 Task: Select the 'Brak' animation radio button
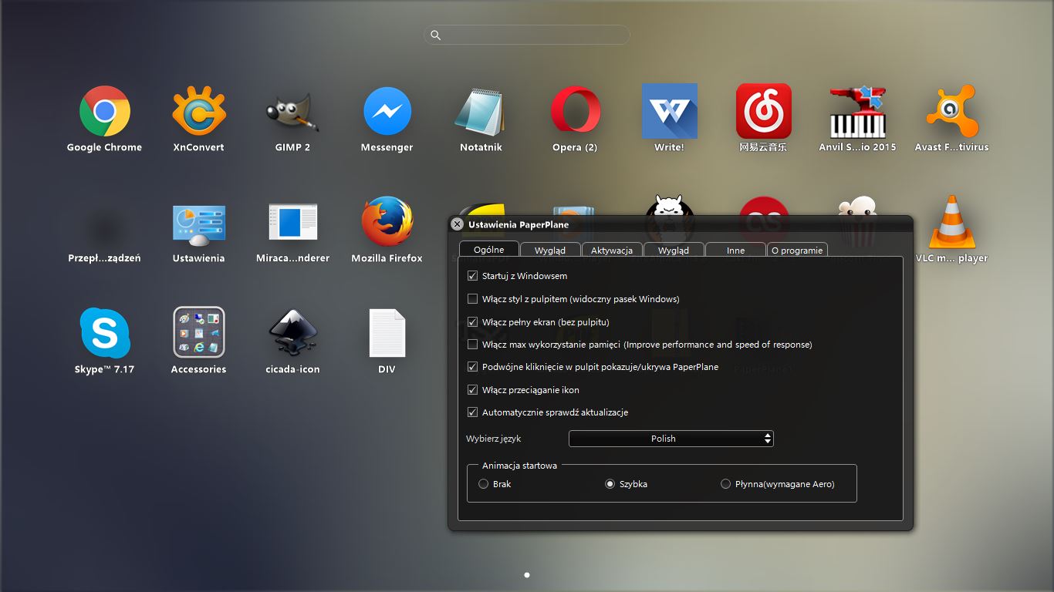coord(484,484)
